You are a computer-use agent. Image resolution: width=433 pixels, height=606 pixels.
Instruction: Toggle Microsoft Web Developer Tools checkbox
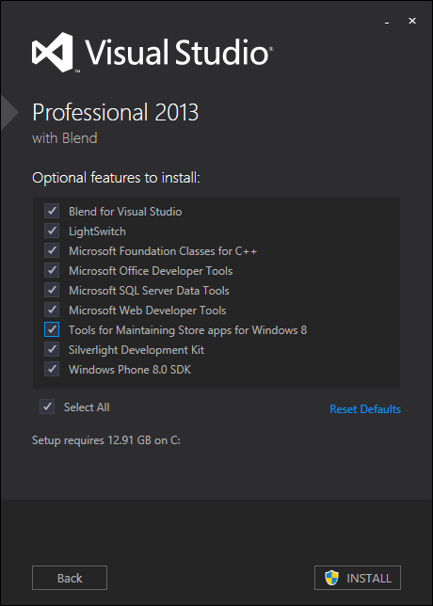click(52, 310)
